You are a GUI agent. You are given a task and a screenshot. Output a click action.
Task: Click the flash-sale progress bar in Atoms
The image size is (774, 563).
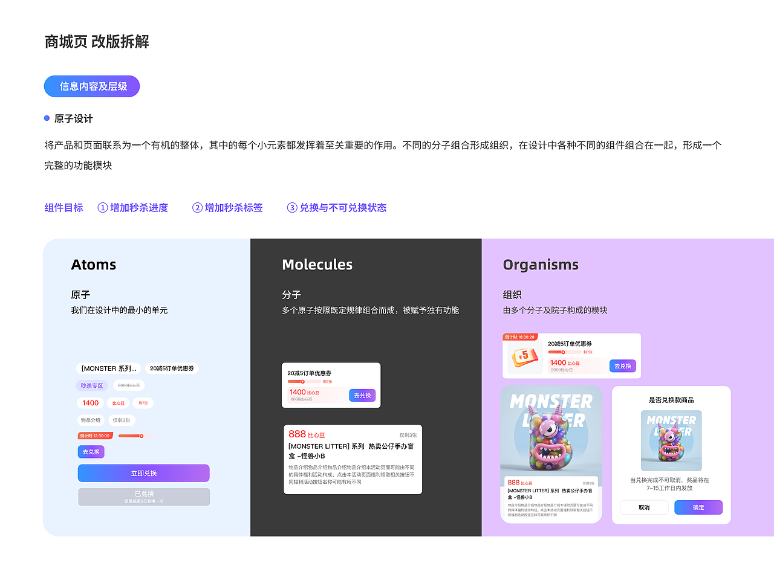[x=135, y=436]
